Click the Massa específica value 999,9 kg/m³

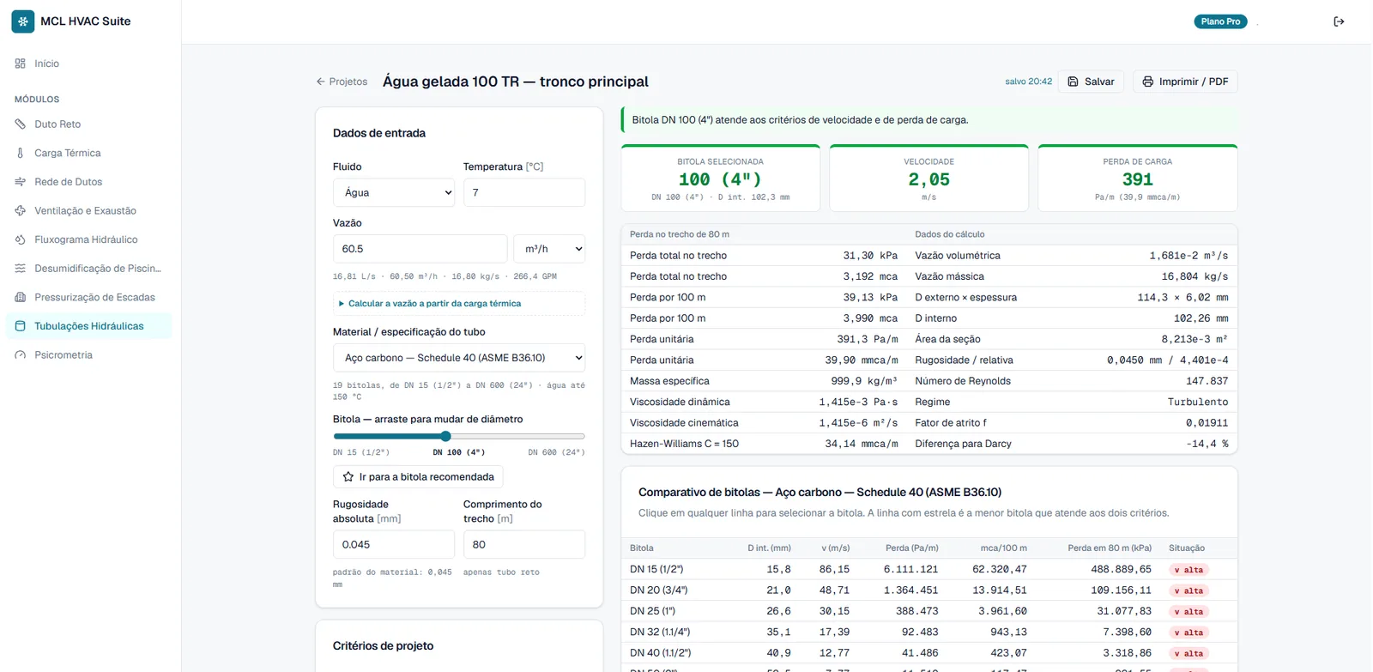[x=863, y=381]
